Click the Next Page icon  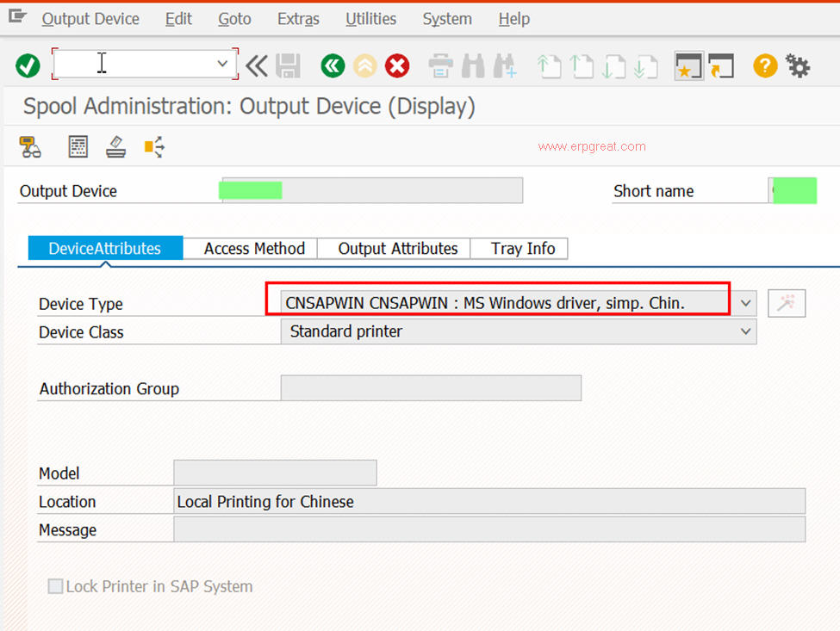coord(613,66)
